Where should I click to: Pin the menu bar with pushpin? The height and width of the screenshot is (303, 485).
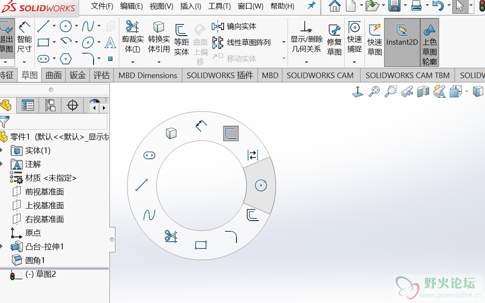point(312,5)
